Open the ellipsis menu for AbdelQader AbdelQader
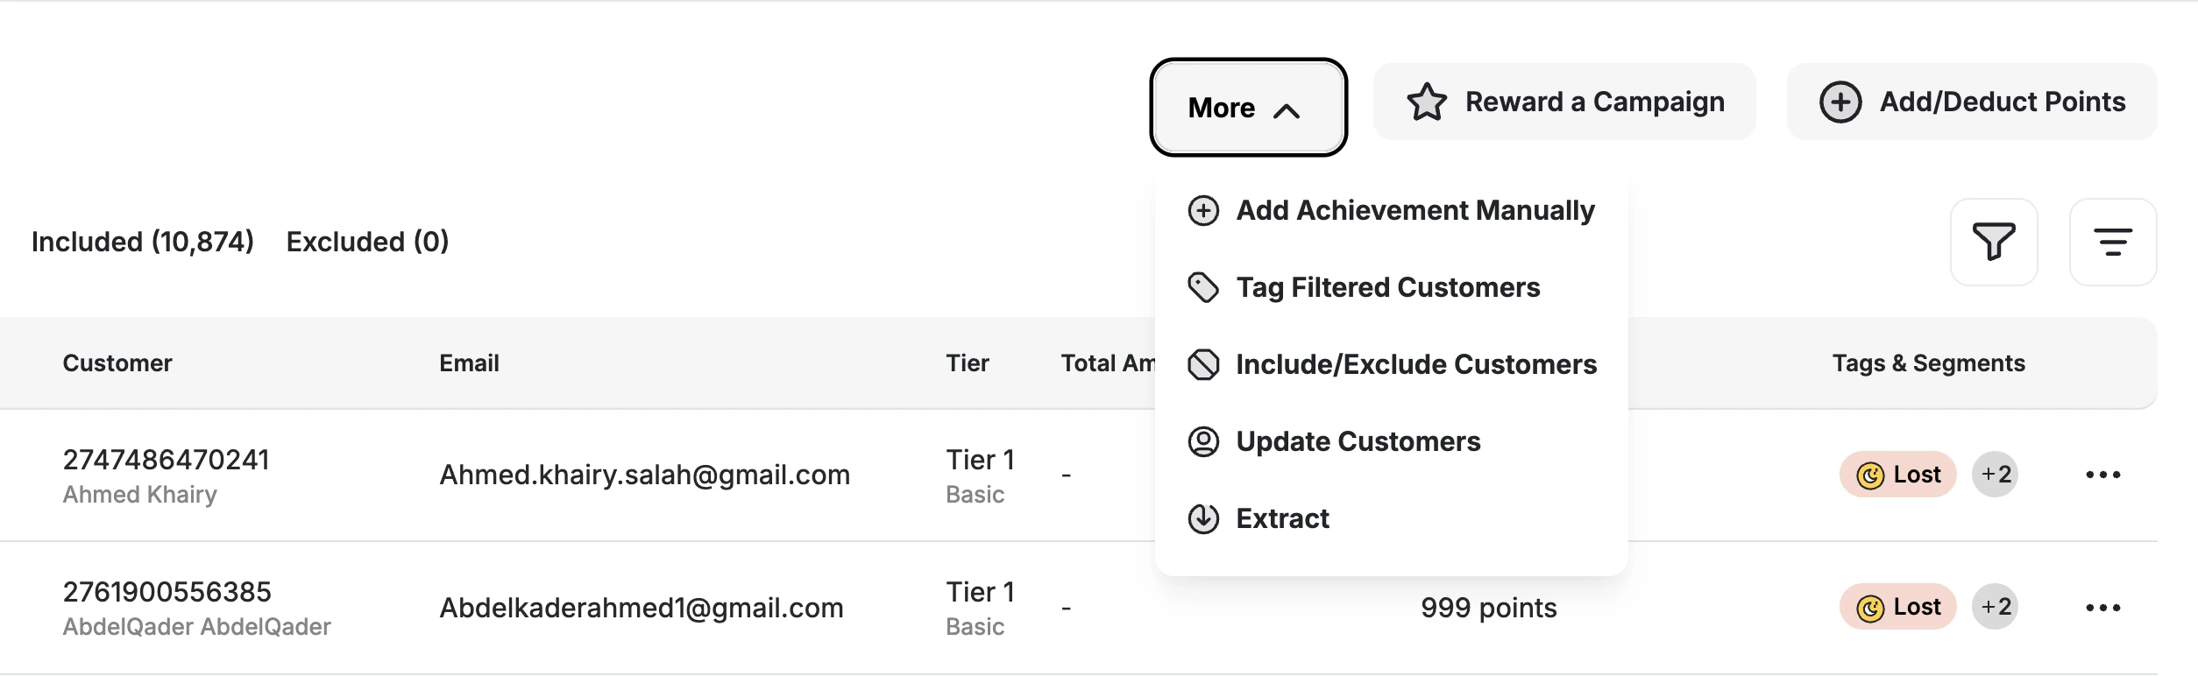The width and height of the screenshot is (2198, 676). coord(2105,607)
